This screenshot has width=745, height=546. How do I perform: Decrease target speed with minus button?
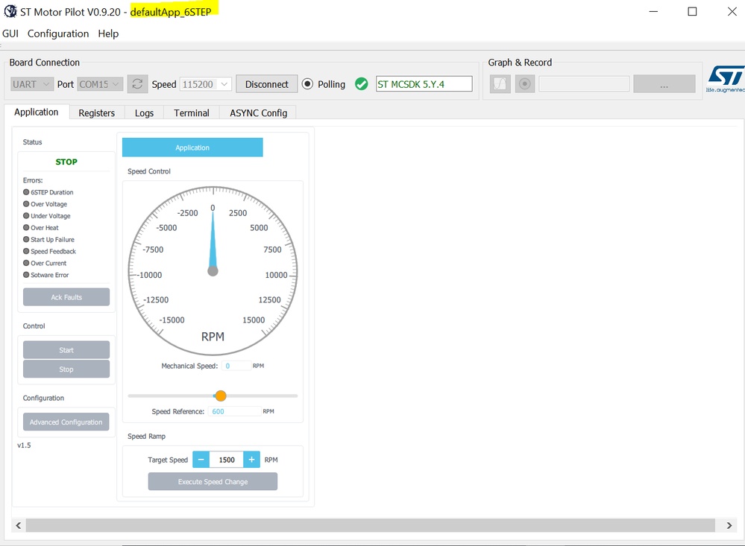[x=201, y=460]
